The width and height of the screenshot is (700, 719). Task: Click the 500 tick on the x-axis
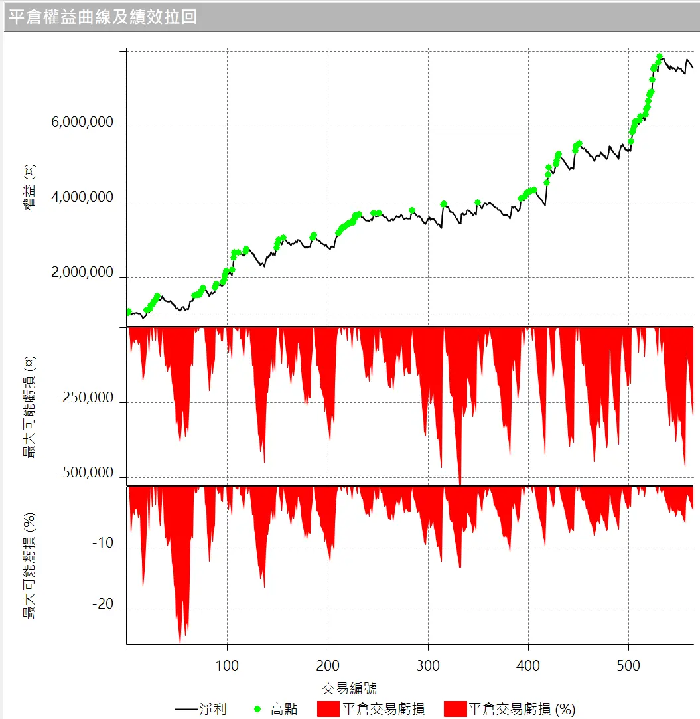point(628,666)
